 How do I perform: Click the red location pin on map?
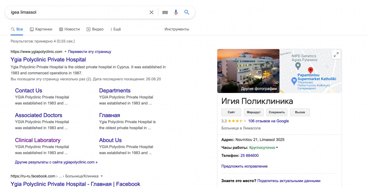click(310, 70)
